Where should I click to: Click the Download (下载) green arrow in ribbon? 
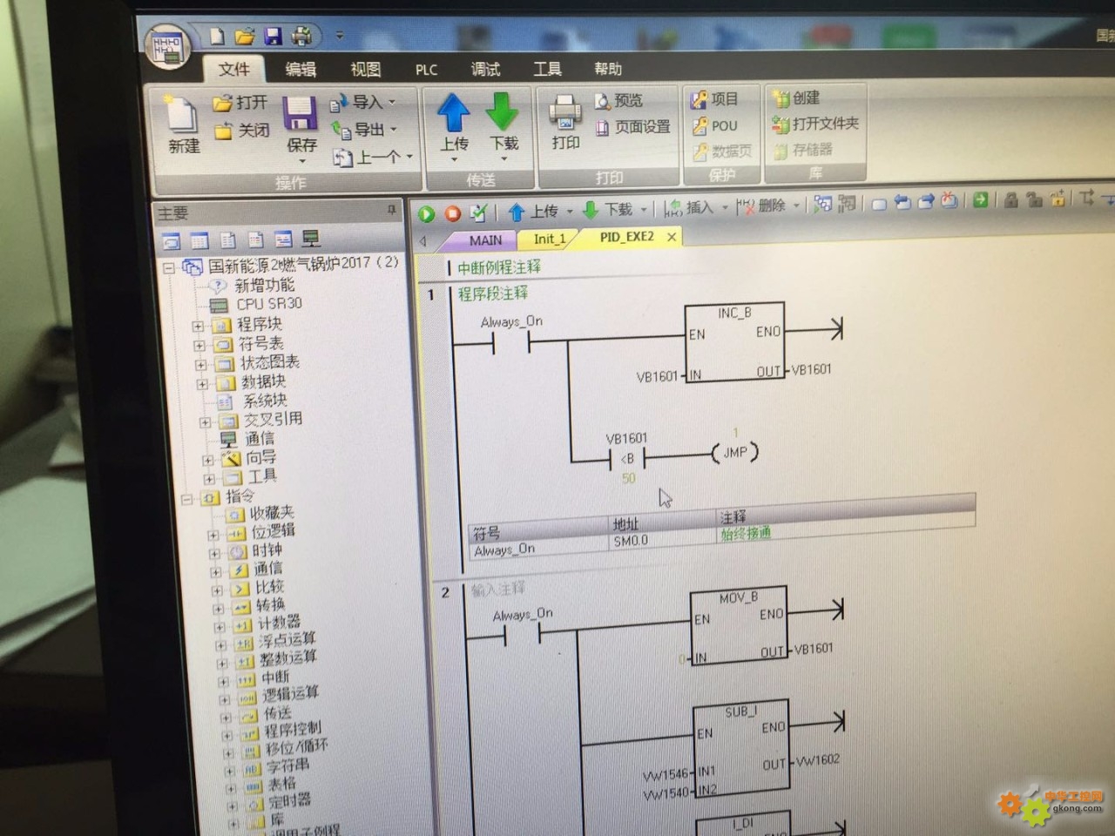(x=502, y=111)
